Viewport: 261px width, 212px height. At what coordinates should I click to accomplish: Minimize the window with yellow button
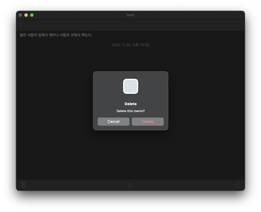26,15
